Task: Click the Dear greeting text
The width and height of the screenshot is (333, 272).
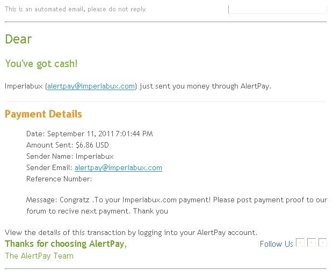Action: pyautogui.click(x=18, y=39)
